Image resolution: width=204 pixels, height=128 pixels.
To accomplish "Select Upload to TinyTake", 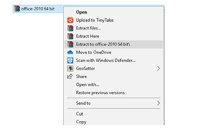I will 113,20.
